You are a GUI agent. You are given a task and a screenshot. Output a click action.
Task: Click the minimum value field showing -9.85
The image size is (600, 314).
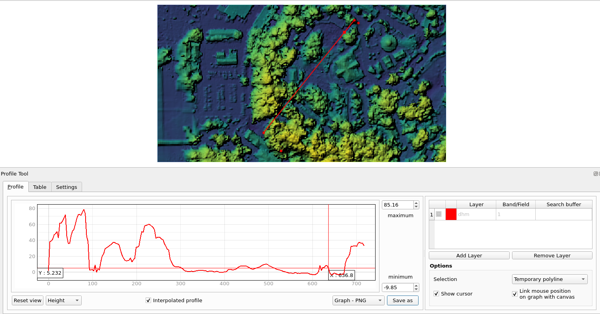point(397,288)
